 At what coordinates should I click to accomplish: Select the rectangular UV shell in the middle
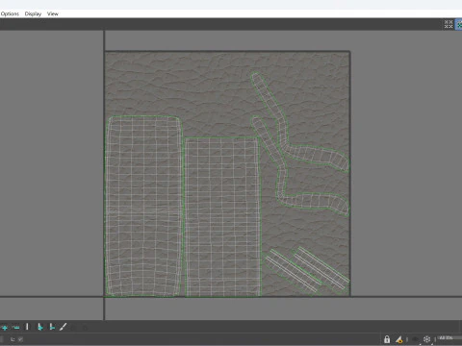222,217
